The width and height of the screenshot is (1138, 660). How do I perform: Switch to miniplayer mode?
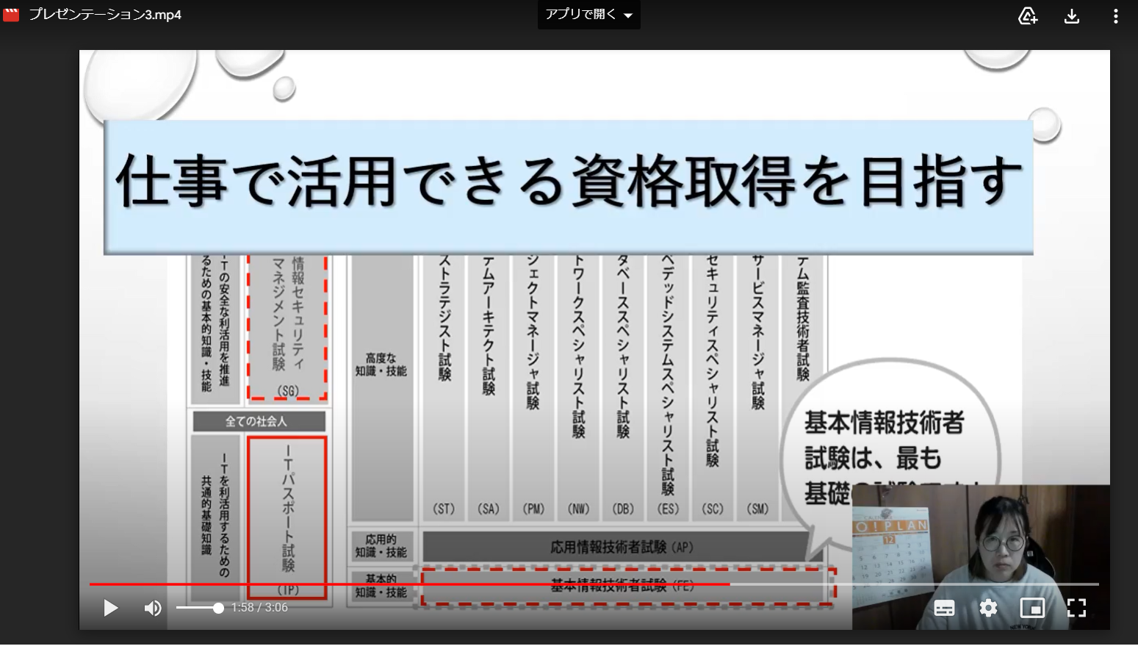click(1032, 608)
